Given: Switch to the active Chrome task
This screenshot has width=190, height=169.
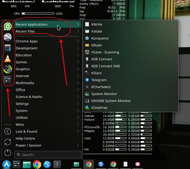Looking at the screenshot, I should click(89, 164).
